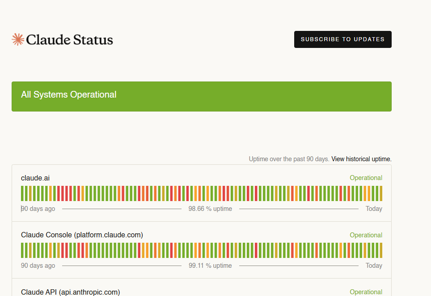The height and width of the screenshot is (296, 431).
Task: Click '90 days ago' under Claude Console
Action: (x=38, y=266)
